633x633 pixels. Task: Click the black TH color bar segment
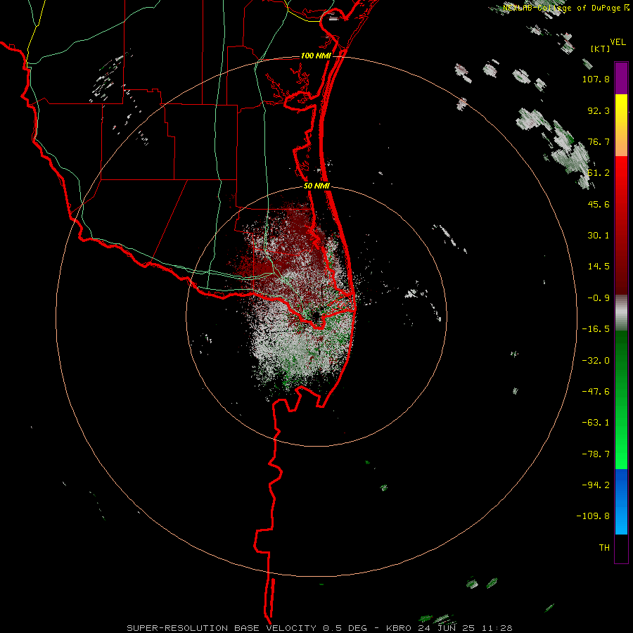click(x=621, y=548)
